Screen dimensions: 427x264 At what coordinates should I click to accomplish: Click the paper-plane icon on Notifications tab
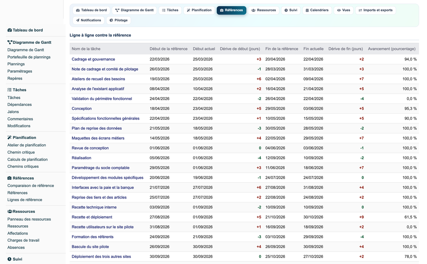[78, 20]
